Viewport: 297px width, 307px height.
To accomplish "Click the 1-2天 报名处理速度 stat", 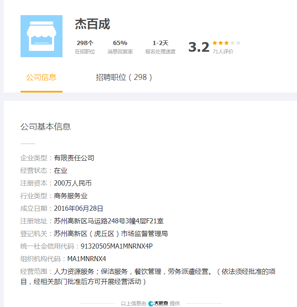I will click(x=160, y=47).
